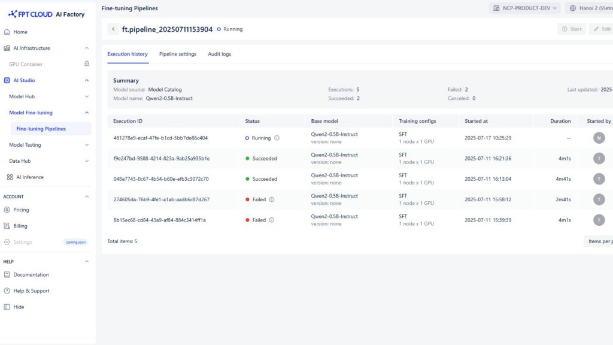Click the T avatar in the 274605da row
Viewport: 613px width, 345px height.
click(x=599, y=199)
